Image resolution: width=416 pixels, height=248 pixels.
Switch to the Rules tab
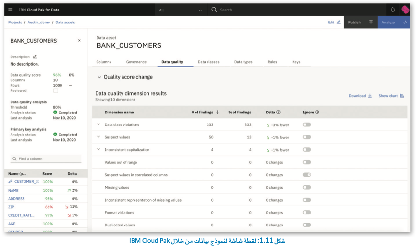(272, 62)
